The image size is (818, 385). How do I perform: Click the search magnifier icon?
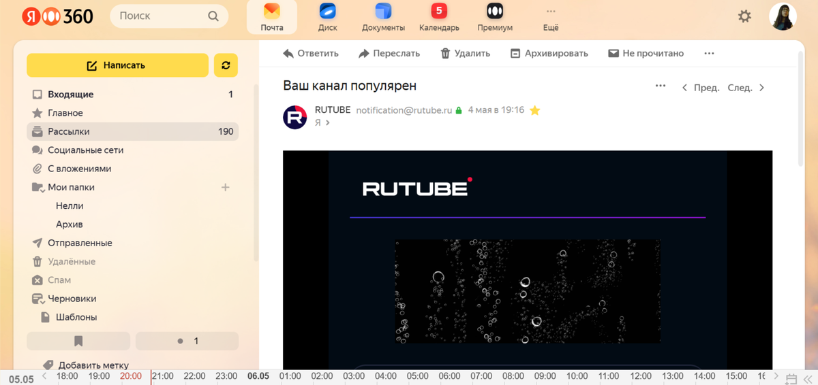click(213, 16)
